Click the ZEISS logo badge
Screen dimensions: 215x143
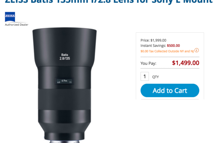[x=10, y=17]
